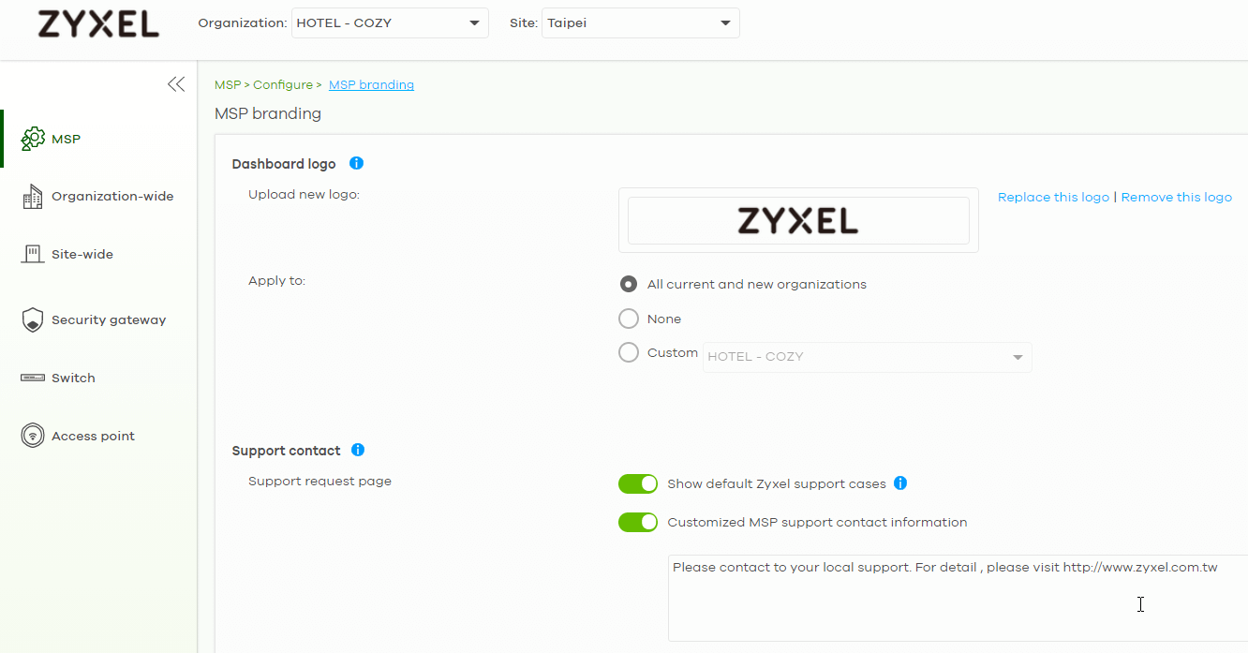1248x653 pixels.
Task: Click the Switch device icon
Action: [33, 378]
